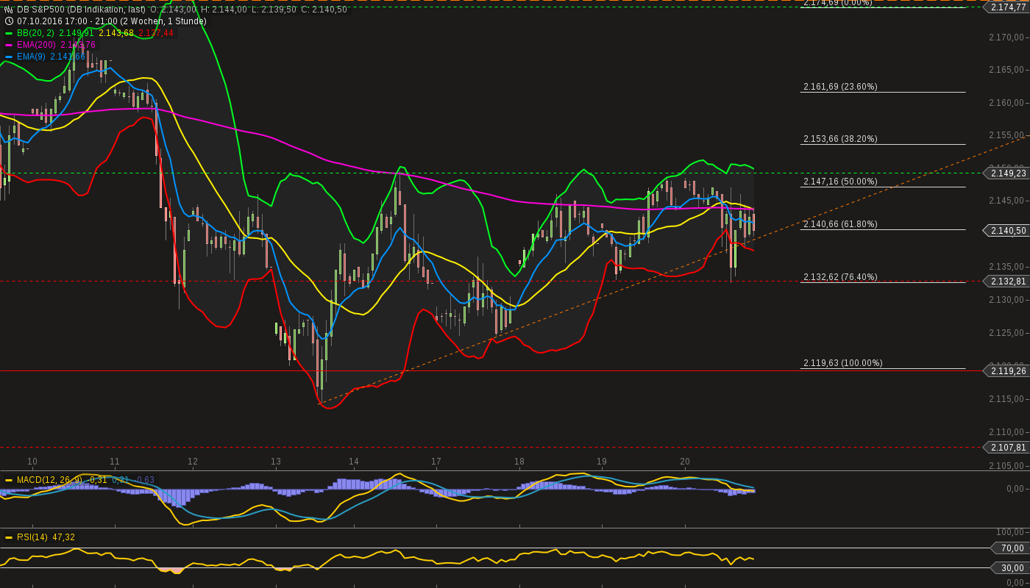Image resolution: width=1030 pixels, height=588 pixels.
Task: Click date label 18 on time axis
Action: [x=519, y=462]
